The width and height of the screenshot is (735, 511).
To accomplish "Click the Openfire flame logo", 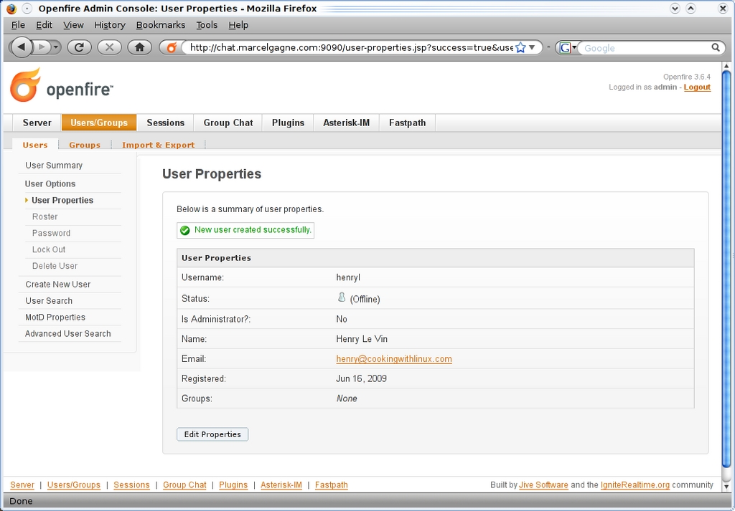I will [25, 85].
